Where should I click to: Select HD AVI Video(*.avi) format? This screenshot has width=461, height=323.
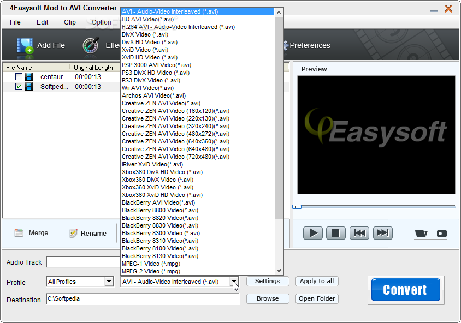coord(198,20)
